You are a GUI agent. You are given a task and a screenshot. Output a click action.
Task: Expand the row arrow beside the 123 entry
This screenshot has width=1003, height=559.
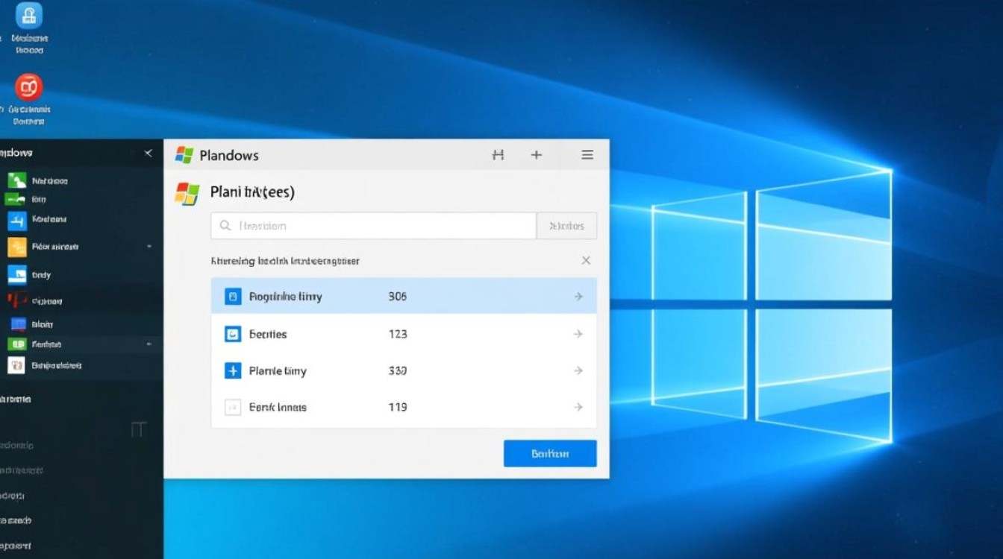[578, 334]
